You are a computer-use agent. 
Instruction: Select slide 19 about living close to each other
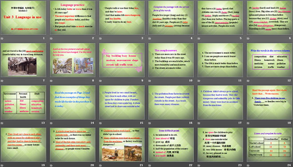click(x=24, y=145)
